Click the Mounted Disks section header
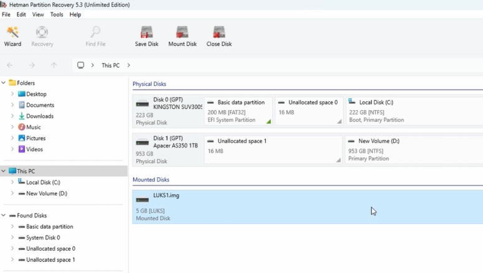Screen dimensions: 483x273 151,180
